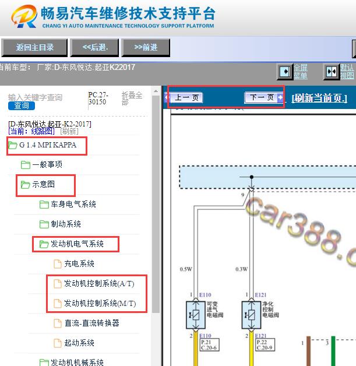Go to next page with 下一页
The image size is (356, 366).
coord(263,97)
